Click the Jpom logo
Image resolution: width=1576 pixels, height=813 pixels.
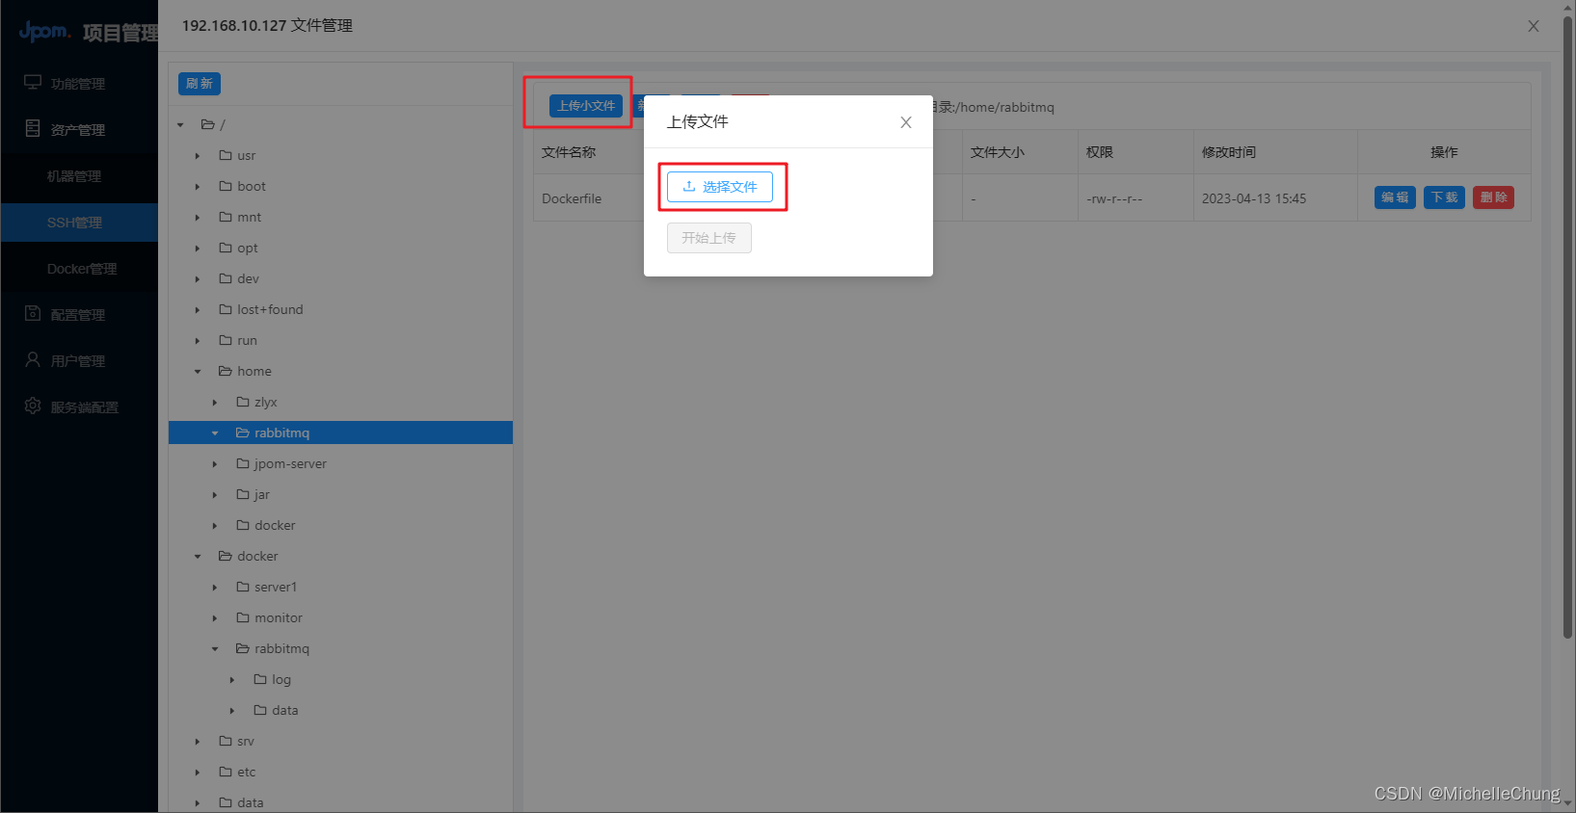point(44,31)
